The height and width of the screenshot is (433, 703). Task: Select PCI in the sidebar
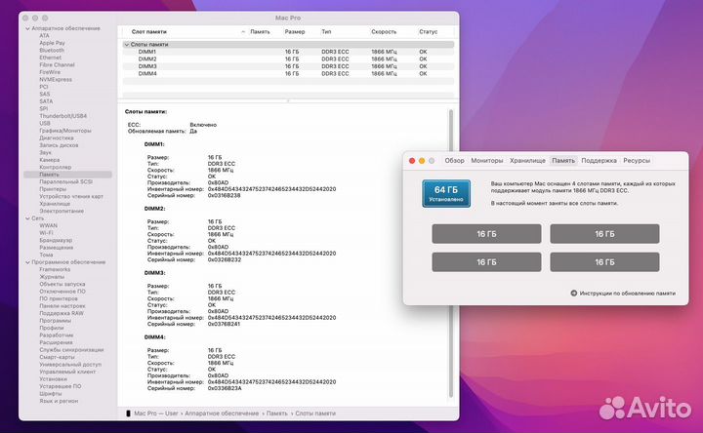click(x=44, y=87)
